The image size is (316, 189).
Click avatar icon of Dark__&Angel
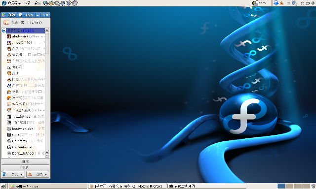click(x=9, y=153)
